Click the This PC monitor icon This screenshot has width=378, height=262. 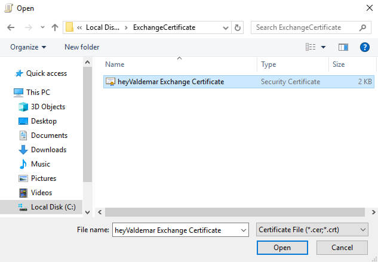(19, 93)
